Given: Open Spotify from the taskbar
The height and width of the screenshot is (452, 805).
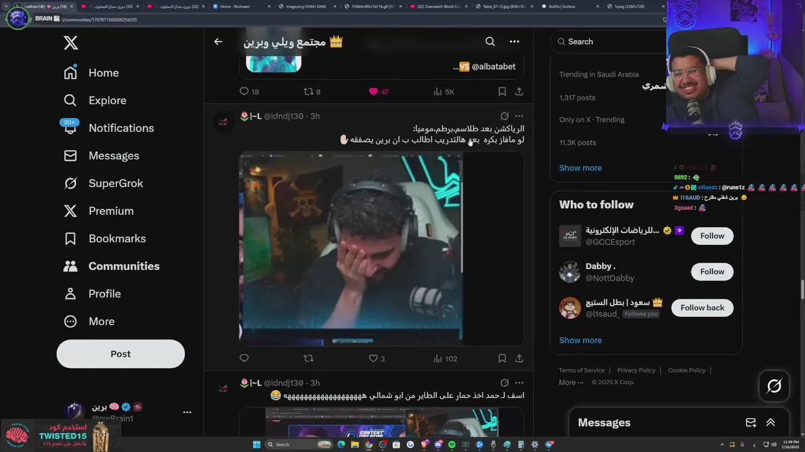Looking at the screenshot, I should (452, 444).
